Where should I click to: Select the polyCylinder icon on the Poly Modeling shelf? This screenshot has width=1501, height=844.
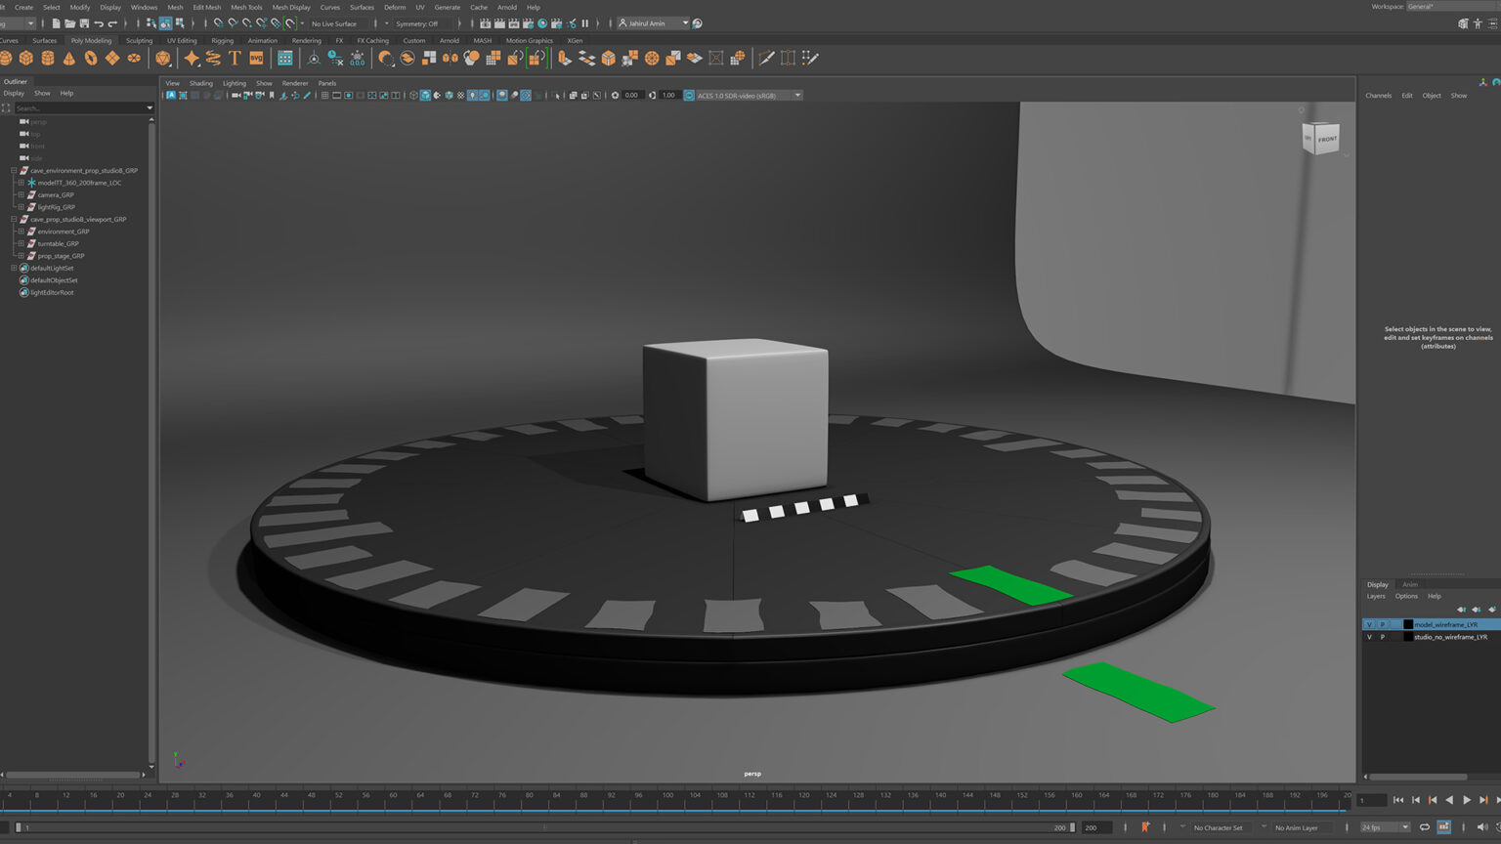coord(46,58)
